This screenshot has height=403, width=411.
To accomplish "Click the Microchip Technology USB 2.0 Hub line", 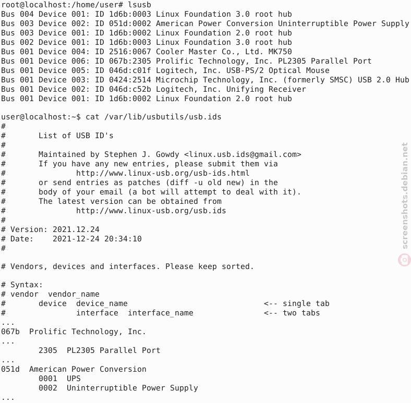I will point(205,80).
